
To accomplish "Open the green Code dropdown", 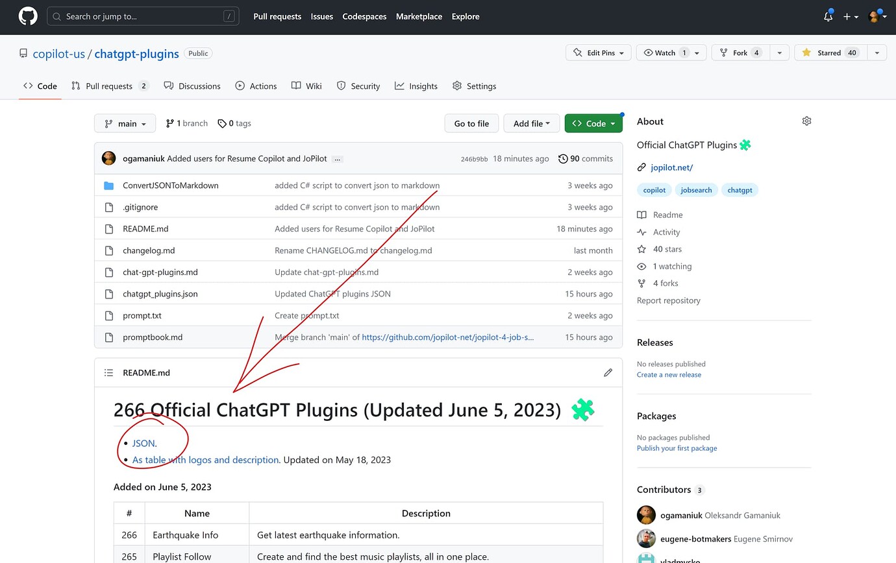I will [593, 123].
